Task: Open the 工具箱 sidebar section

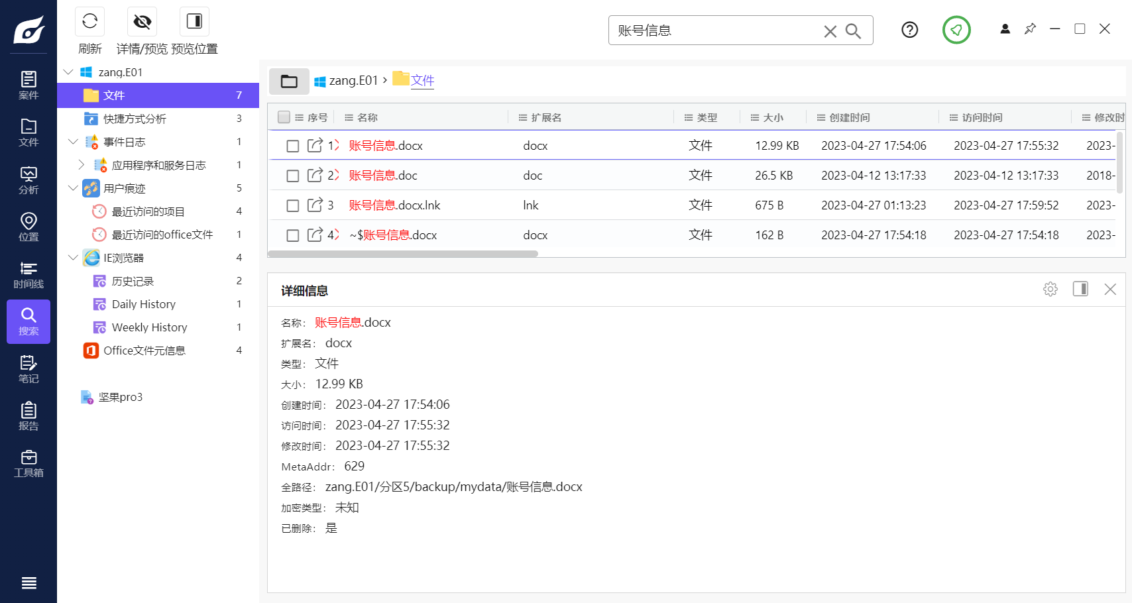Action: (28, 463)
